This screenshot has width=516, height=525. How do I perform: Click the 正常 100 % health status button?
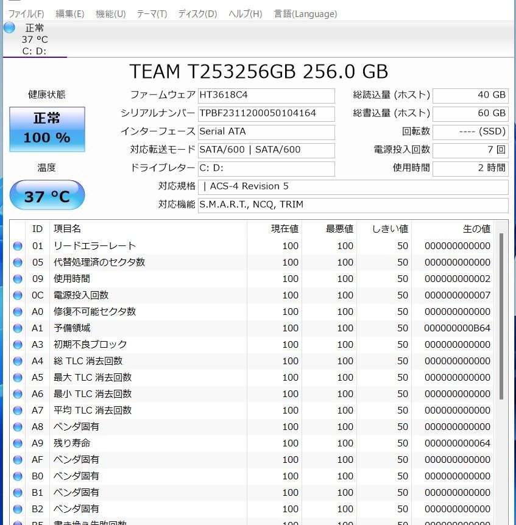[47, 129]
